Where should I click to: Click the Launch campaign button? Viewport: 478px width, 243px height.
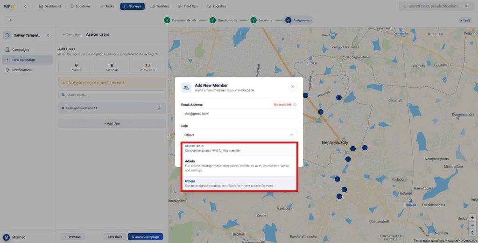[x=146, y=236]
